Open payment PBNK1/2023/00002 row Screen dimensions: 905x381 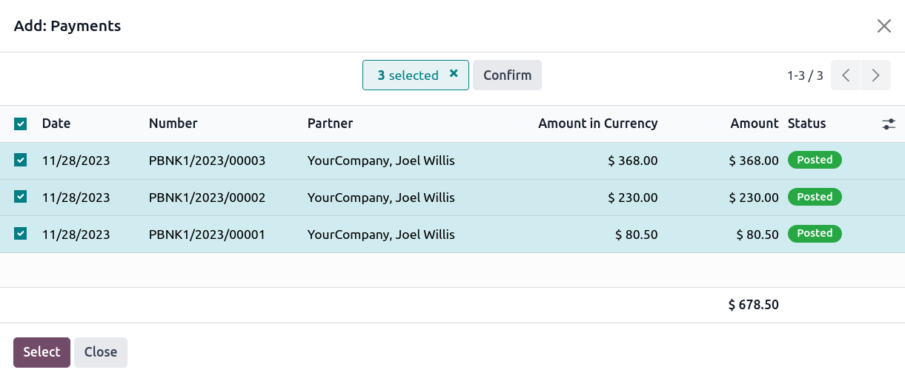tap(207, 198)
